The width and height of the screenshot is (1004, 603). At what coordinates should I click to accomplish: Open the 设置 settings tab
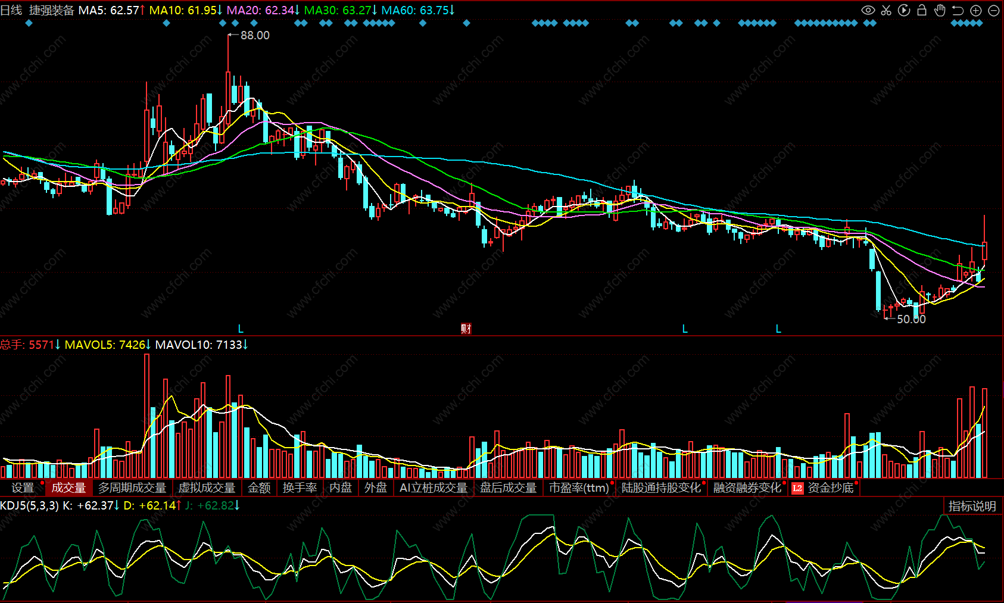[23, 488]
